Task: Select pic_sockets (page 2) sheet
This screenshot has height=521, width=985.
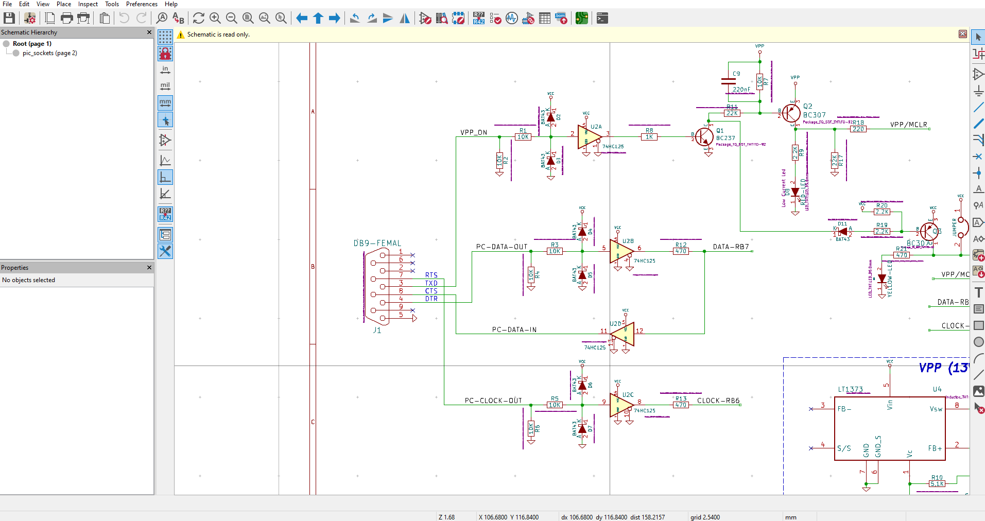Action: [x=49, y=53]
